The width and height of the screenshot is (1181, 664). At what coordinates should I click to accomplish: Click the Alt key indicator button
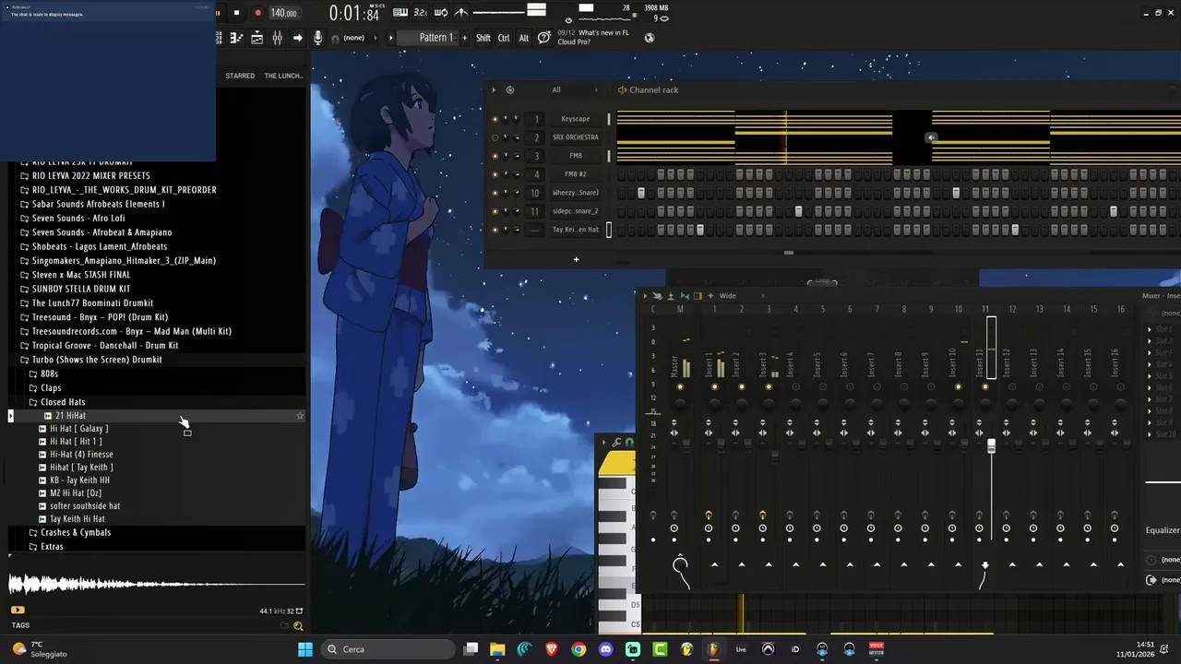pos(524,38)
